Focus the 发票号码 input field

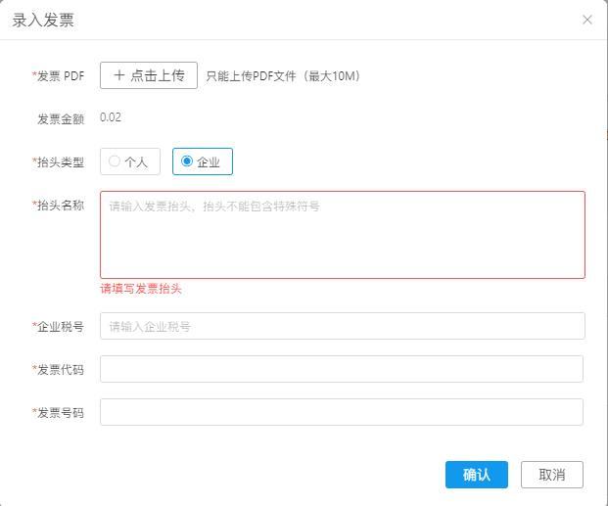click(x=342, y=412)
